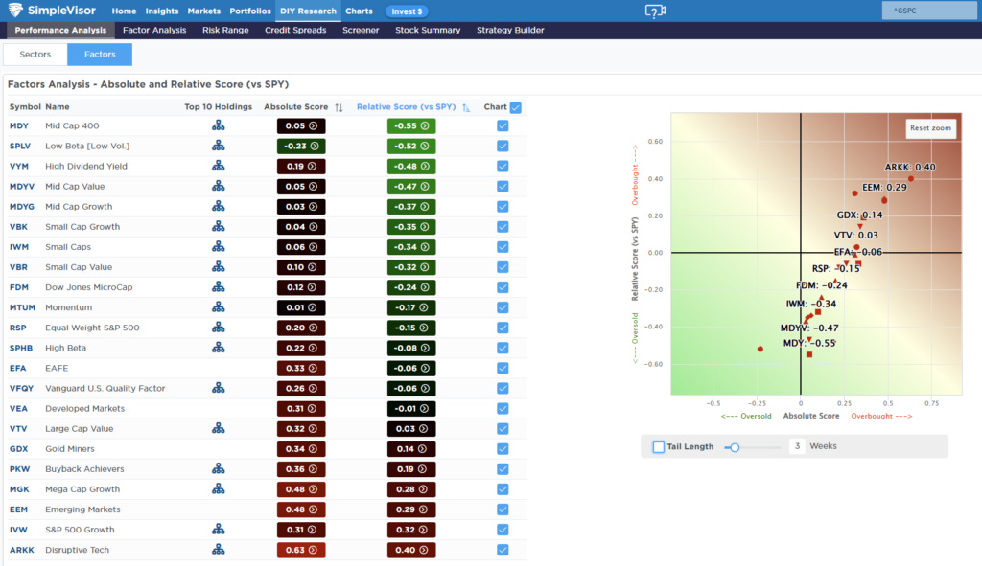Open the Home menu
The width and height of the screenshot is (982, 566).
pos(124,11)
